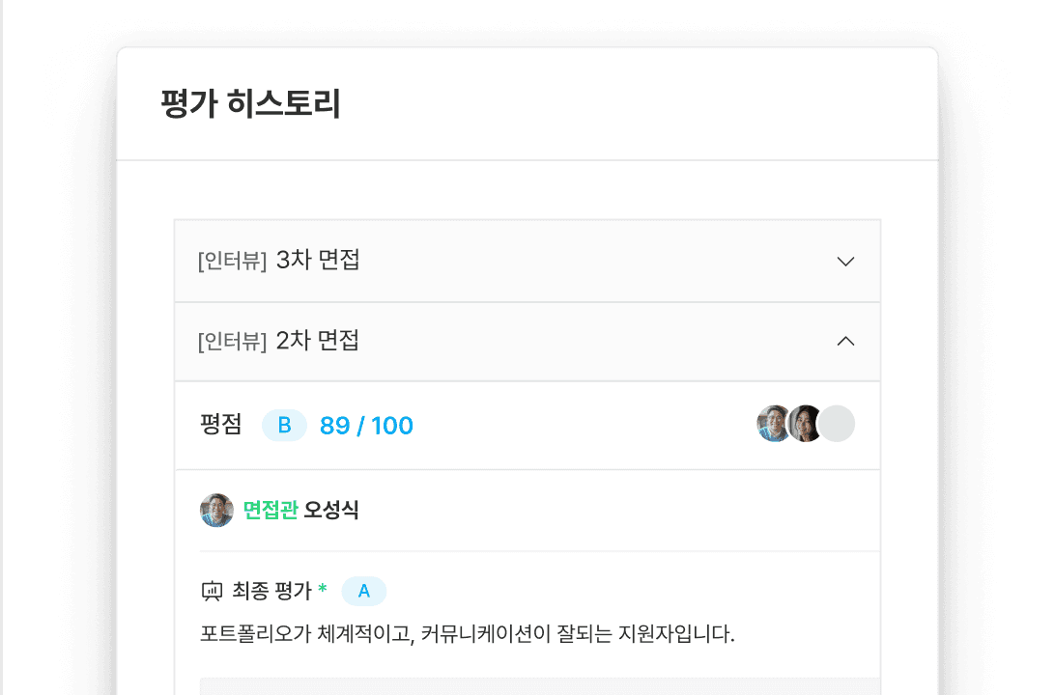Click the [인터뷰] tag on 2차 면접
The image size is (1055, 695).
(232, 341)
